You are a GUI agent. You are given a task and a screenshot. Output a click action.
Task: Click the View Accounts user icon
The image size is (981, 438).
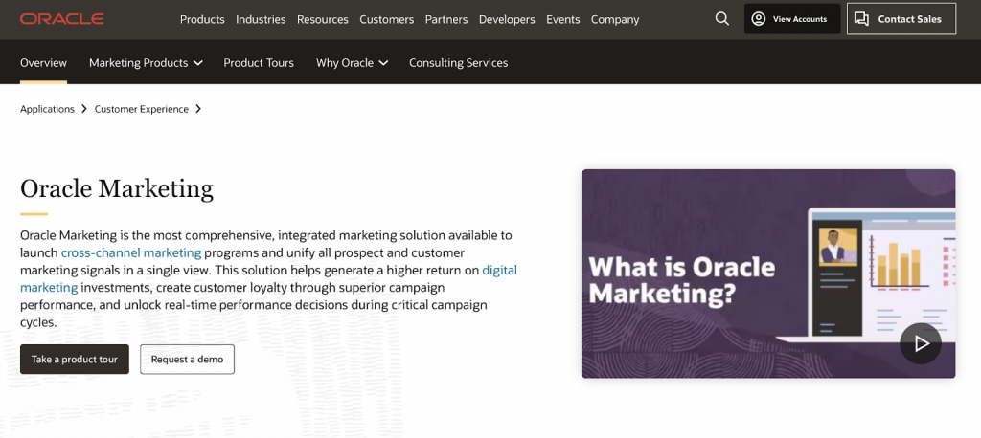coord(759,19)
